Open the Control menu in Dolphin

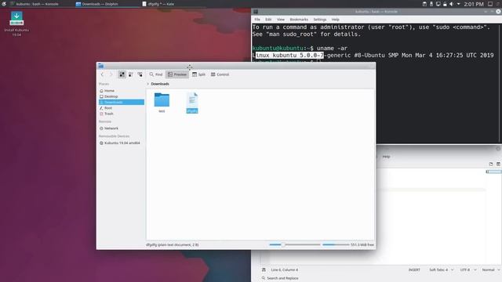tap(220, 74)
